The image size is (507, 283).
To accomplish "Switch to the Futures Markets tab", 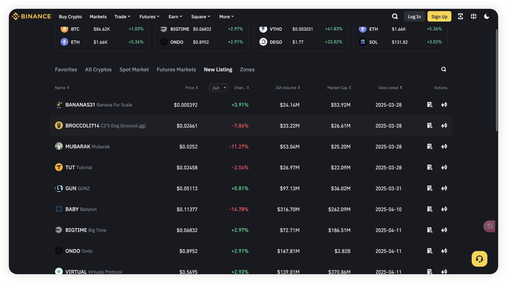I will [176, 70].
